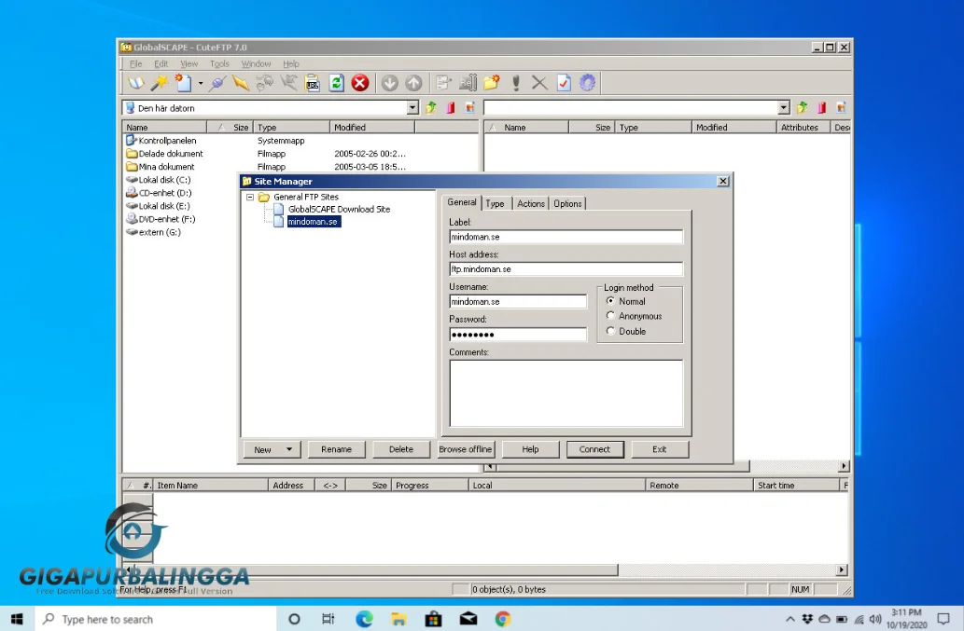This screenshot has height=631, width=964.
Task: Click the Browse offline button
Action: pos(466,449)
